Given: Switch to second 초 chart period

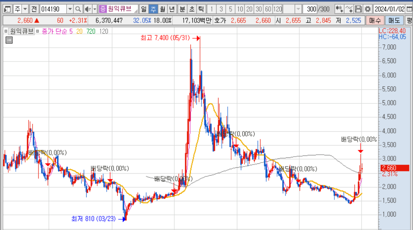Looking at the screenshot, I should click(192, 9).
